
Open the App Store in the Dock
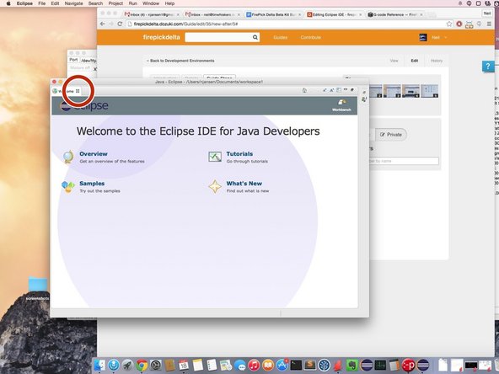click(282, 365)
